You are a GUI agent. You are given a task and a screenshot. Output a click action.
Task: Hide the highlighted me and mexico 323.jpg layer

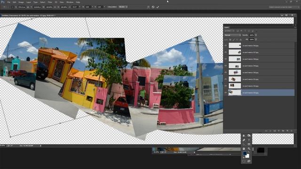tap(226, 92)
